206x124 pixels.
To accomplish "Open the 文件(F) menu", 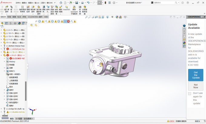I will pyautogui.click(x=18, y=3).
